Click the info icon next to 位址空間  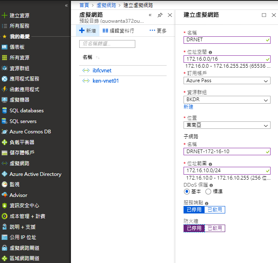pyautogui.click(x=210, y=52)
